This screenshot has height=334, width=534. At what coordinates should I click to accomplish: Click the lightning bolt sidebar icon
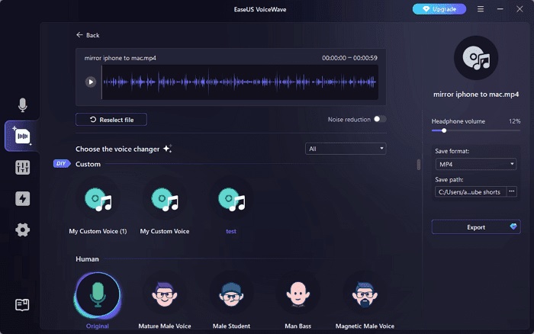(x=23, y=199)
